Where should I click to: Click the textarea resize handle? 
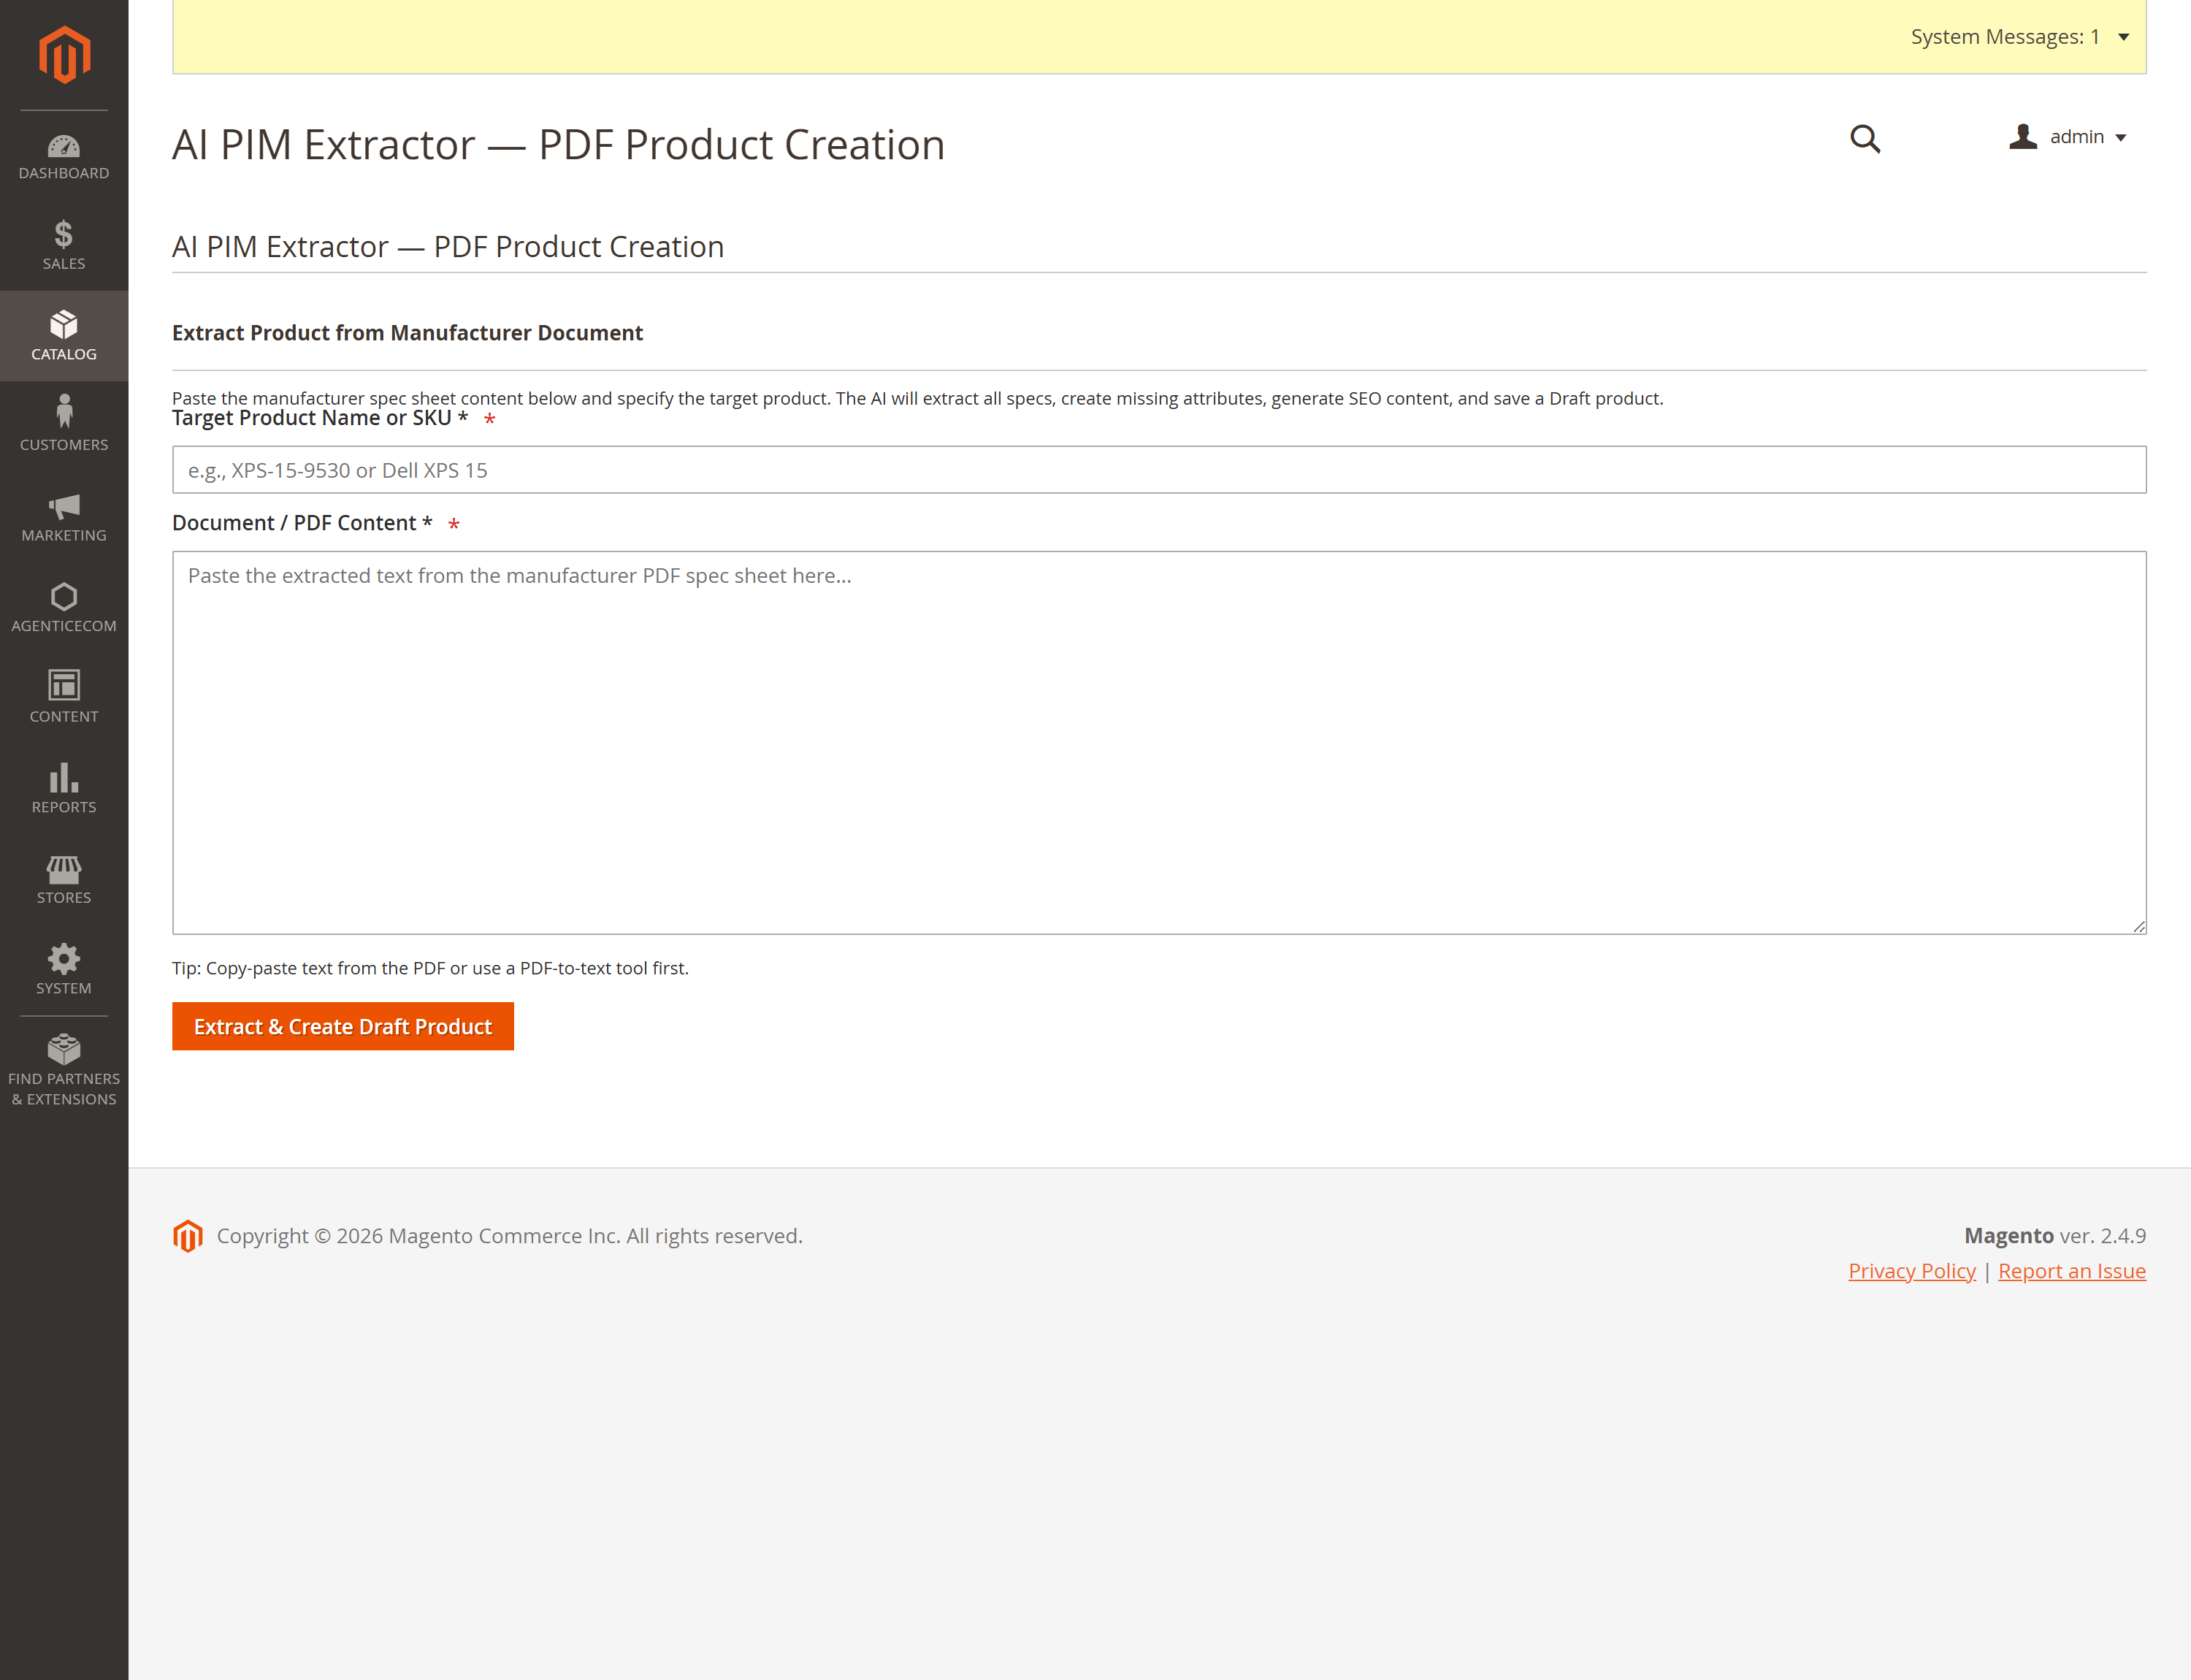(2138, 926)
